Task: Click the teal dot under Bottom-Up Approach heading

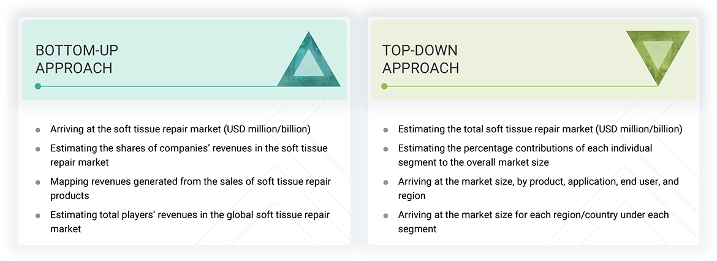Action: coord(38,86)
